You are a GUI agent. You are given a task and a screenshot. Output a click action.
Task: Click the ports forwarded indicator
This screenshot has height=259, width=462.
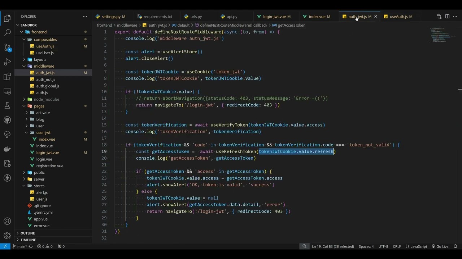(61, 246)
